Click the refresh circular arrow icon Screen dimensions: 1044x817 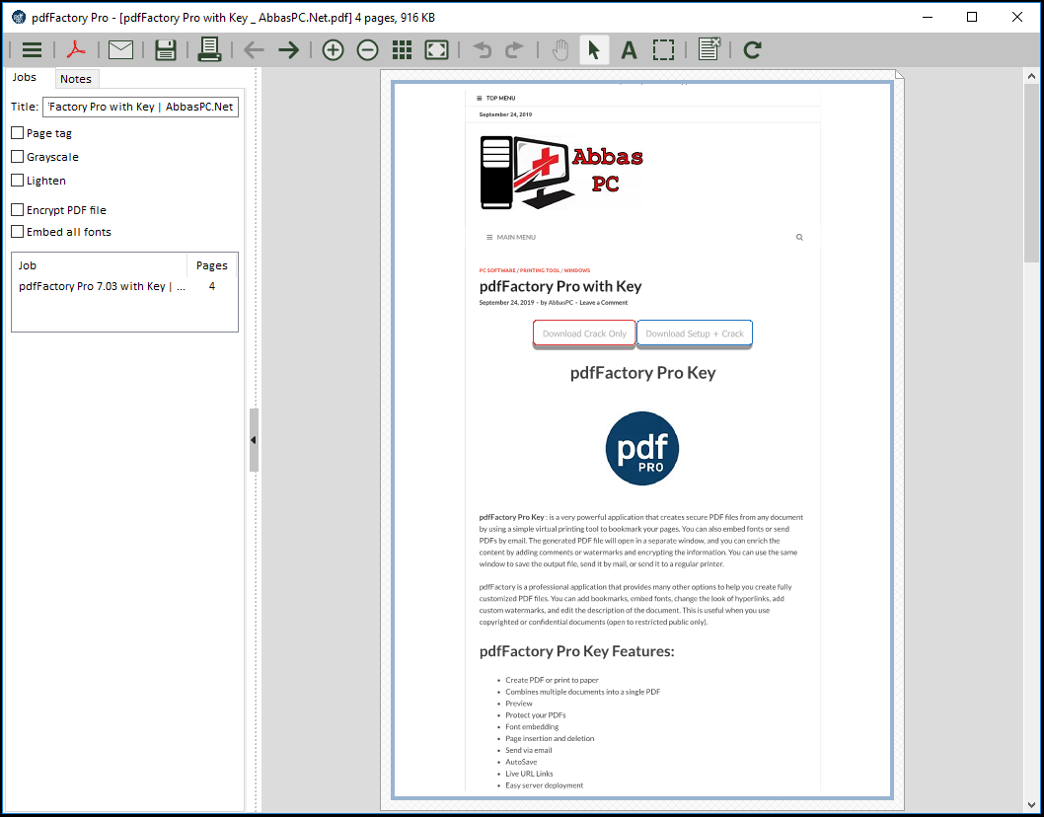(752, 50)
